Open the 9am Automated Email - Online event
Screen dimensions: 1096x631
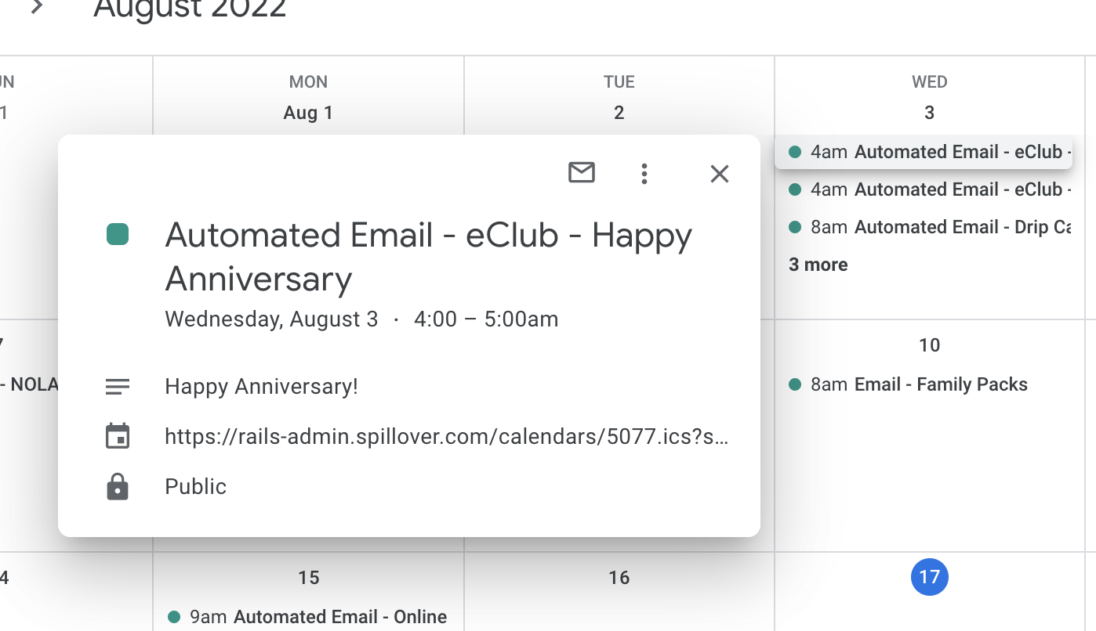[308, 617]
